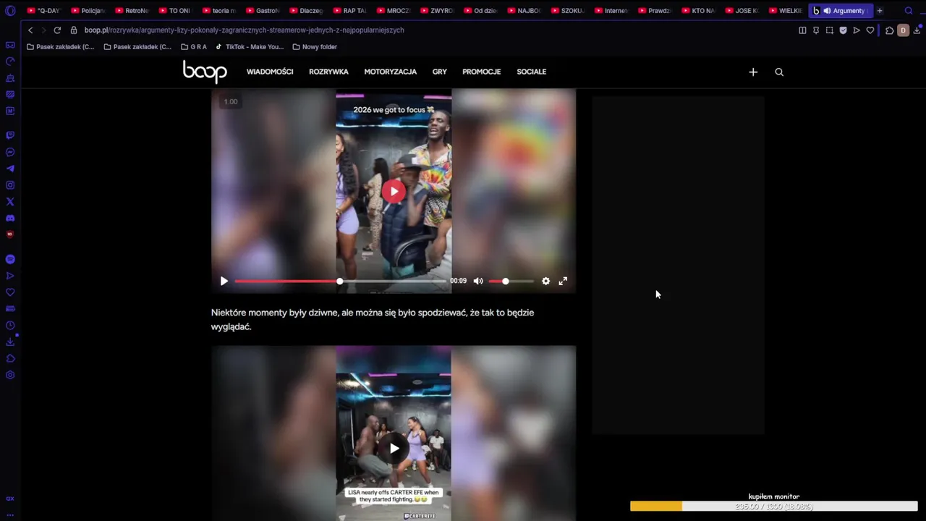
Task: Open SOCIALE menu section
Action: [532, 72]
